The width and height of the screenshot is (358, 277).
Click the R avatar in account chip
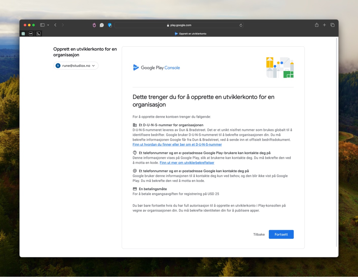(x=58, y=66)
